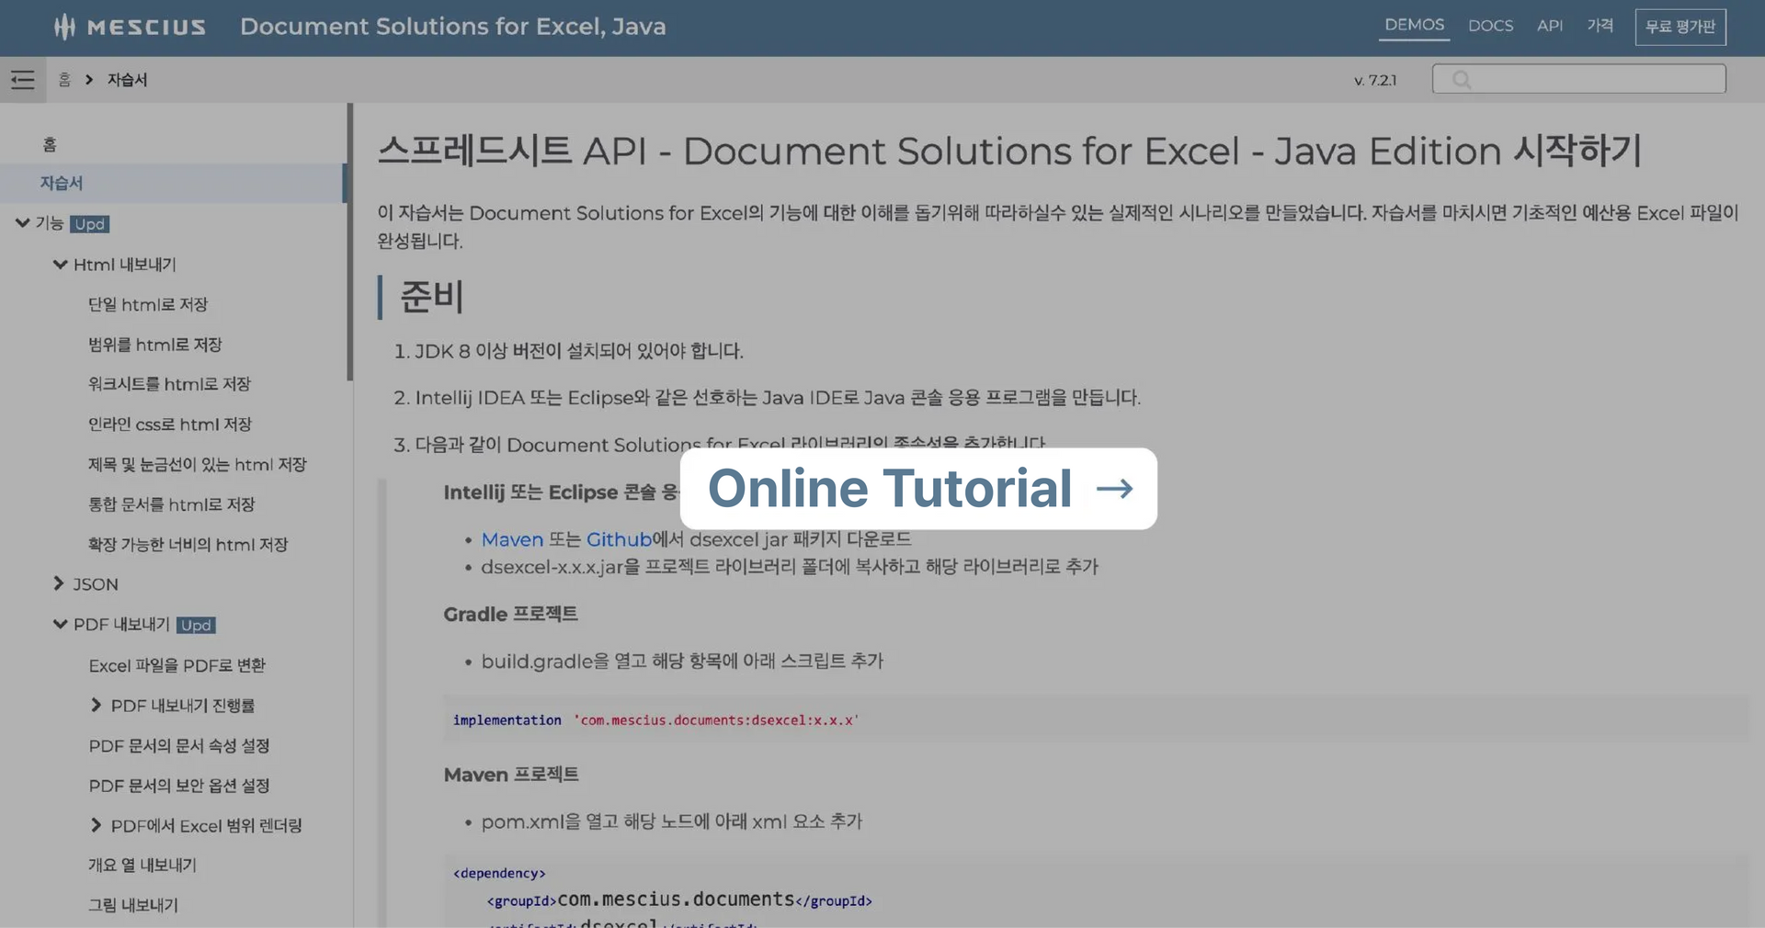
Task: Click the build.gradle bullet text
Action: point(682,661)
